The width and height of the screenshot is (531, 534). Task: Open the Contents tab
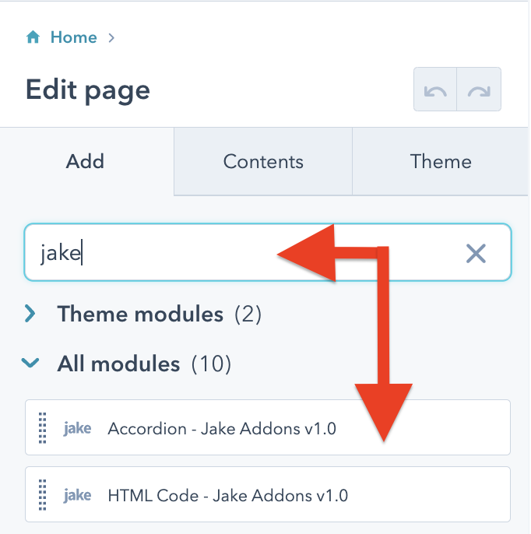pyautogui.click(x=263, y=162)
